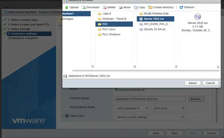Click the wizard Cancel button
Image resolution: width=224 pixels, height=138 pixels.
coord(211,133)
